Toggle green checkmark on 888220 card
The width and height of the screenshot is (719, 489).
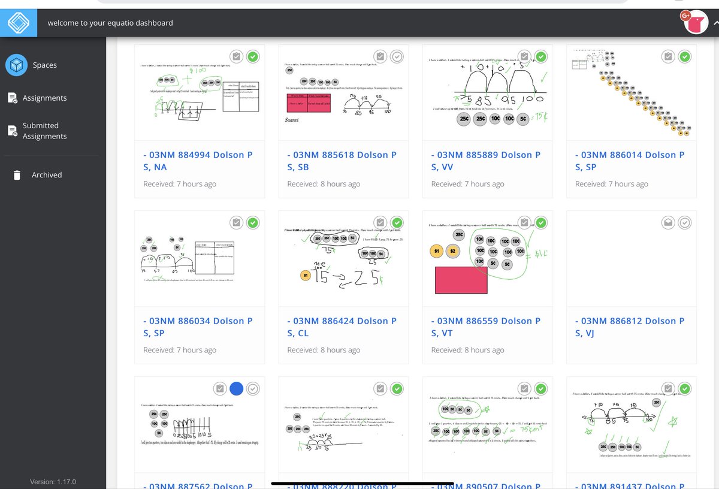[x=397, y=389]
